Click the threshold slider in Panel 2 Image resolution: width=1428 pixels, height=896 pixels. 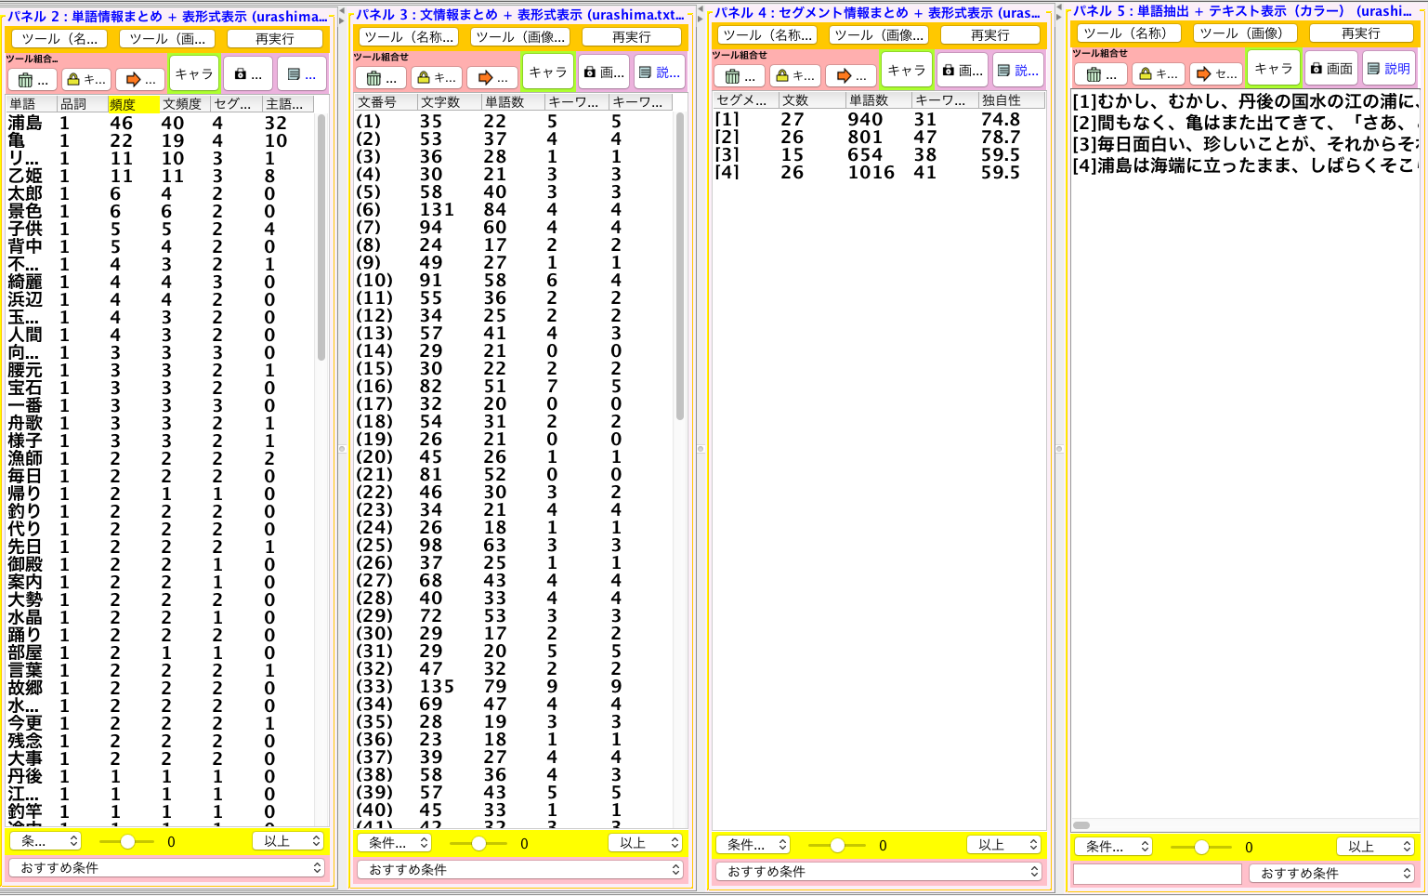coord(126,842)
